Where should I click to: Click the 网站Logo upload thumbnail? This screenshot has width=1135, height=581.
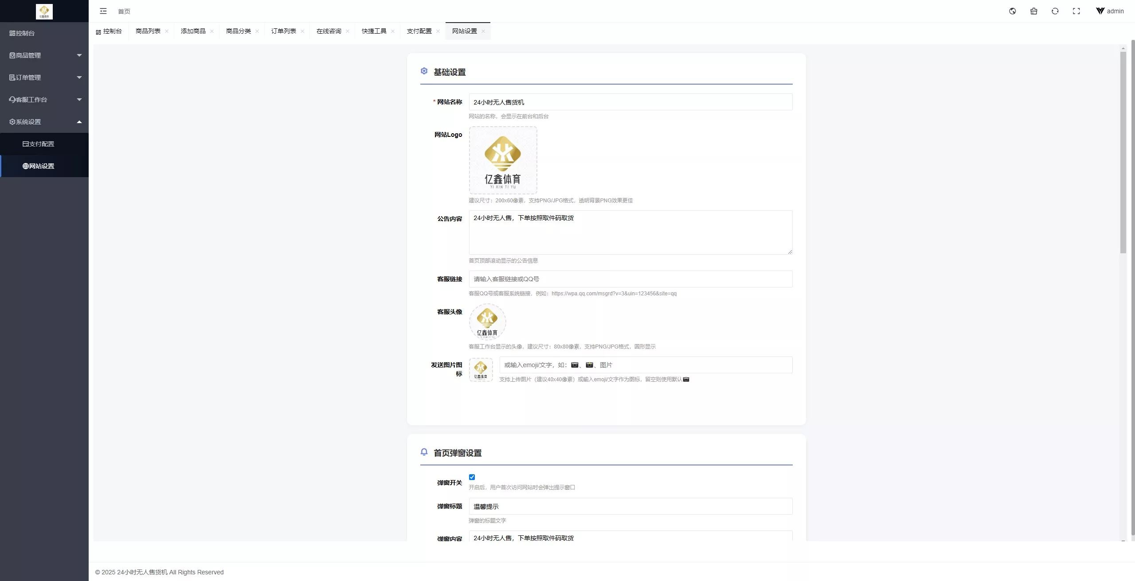tap(503, 160)
